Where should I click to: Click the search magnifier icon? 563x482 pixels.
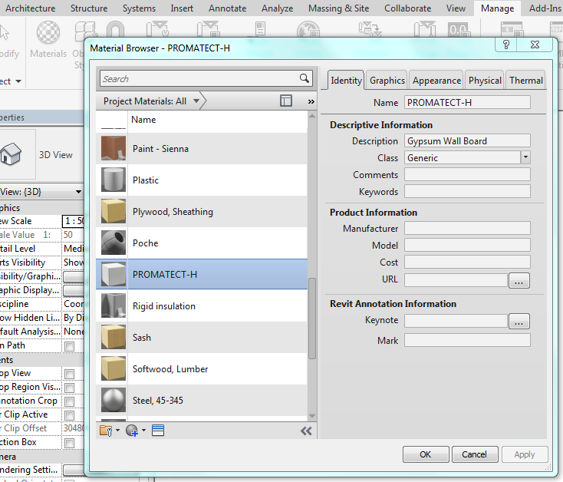(305, 78)
